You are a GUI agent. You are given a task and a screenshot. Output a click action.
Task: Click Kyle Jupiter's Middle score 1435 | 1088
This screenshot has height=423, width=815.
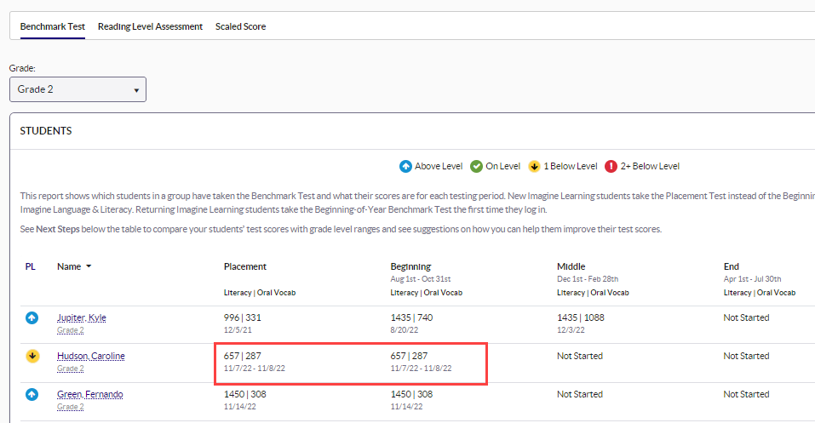583,317
